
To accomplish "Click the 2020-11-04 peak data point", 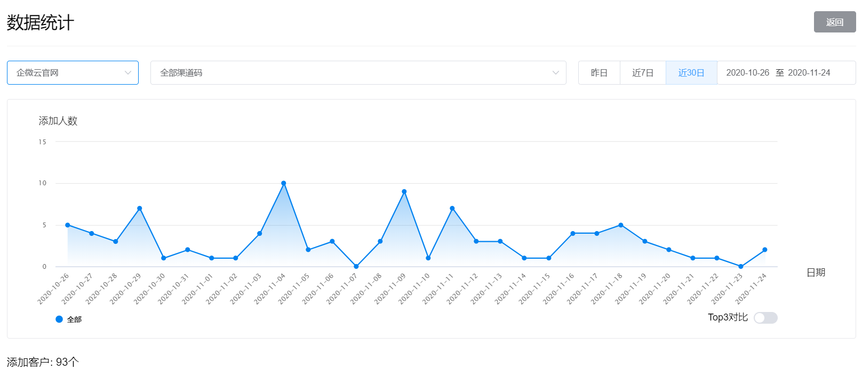I will pos(284,183).
